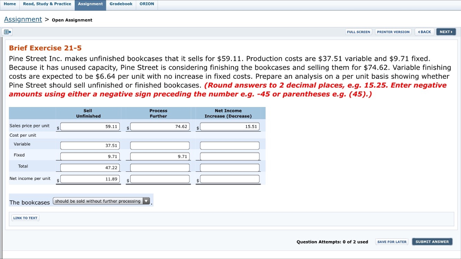Click the LINK TO TEXT button

25,218
